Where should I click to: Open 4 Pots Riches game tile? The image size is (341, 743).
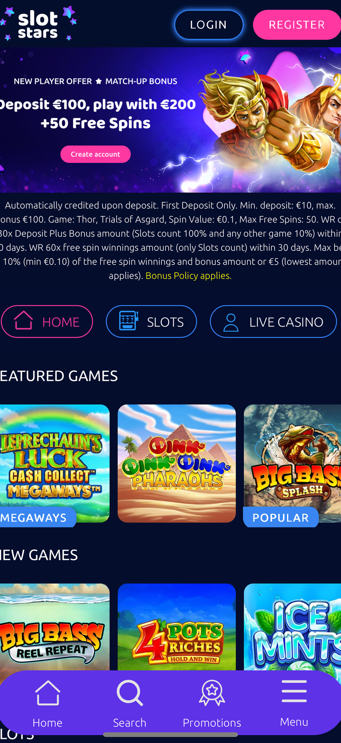coord(177,627)
